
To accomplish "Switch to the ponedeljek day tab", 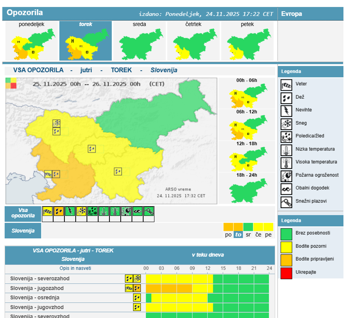I will pos(32,41).
